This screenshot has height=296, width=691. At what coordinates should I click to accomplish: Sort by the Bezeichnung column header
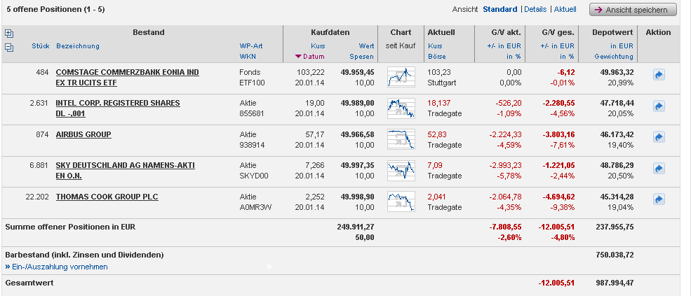pos(78,46)
